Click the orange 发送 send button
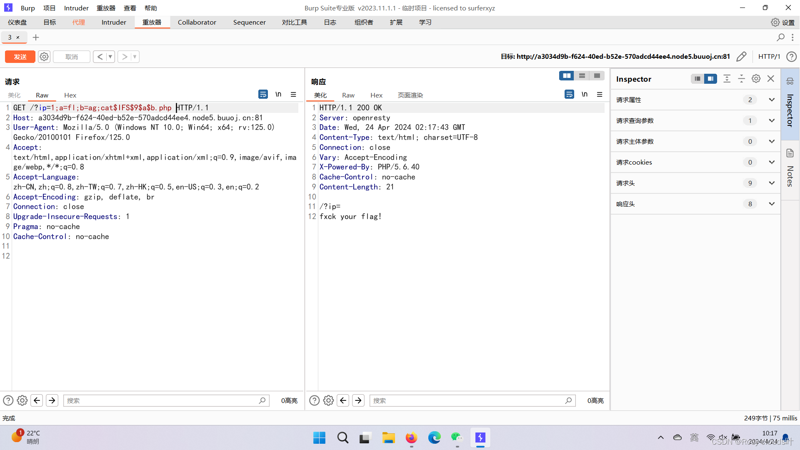This screenshot has width=800, height=450. coord(20,57)
